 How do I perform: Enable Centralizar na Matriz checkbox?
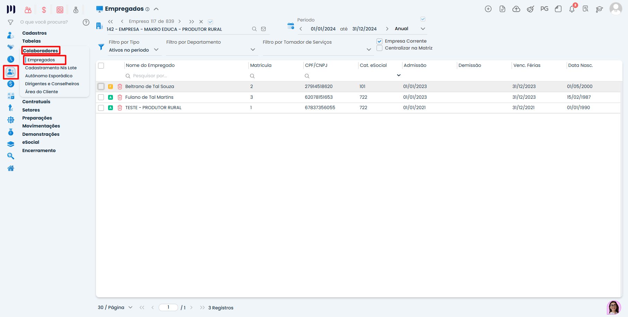click(x=380, y=48)
